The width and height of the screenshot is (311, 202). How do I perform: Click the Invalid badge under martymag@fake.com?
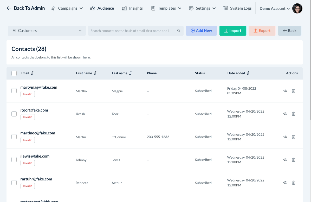pyautogui.click(x=28, y=94)
